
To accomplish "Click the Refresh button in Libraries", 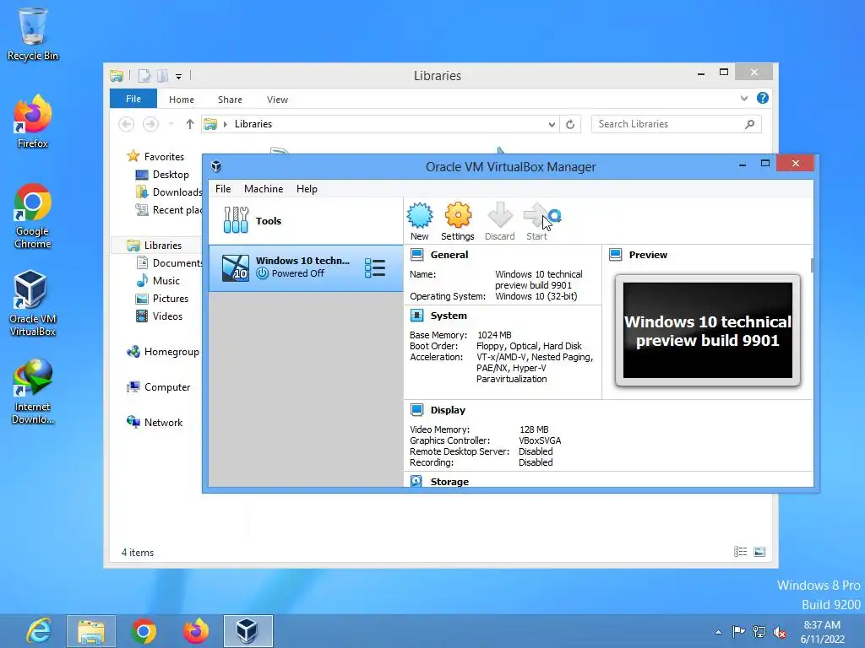I will point(570,125).
